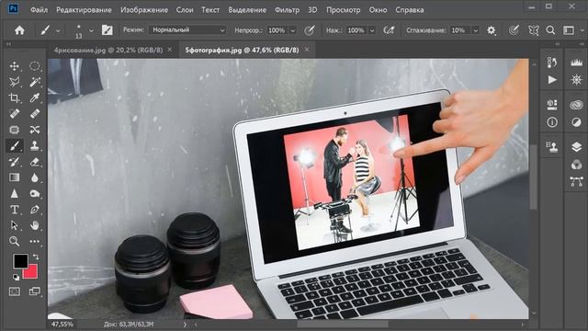Expand the status bar info arrow
Image resolution: width=588 pixels, height=331 pixels.
coord(185,325)
